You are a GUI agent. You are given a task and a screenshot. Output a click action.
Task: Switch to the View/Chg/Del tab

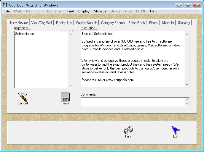[42, 23]
